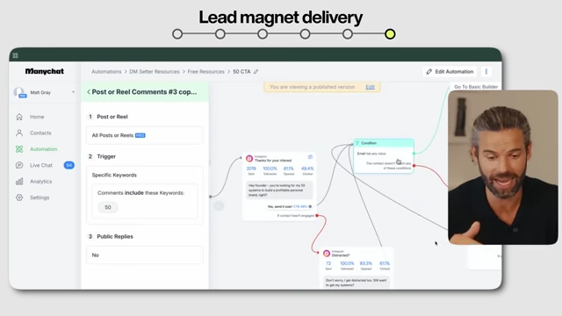The width and height of the screenshot is (562, 316).
Task: Click the rename pencil icon beside 50 CTA
Action: pyautogui.click(x=256, y=72)
